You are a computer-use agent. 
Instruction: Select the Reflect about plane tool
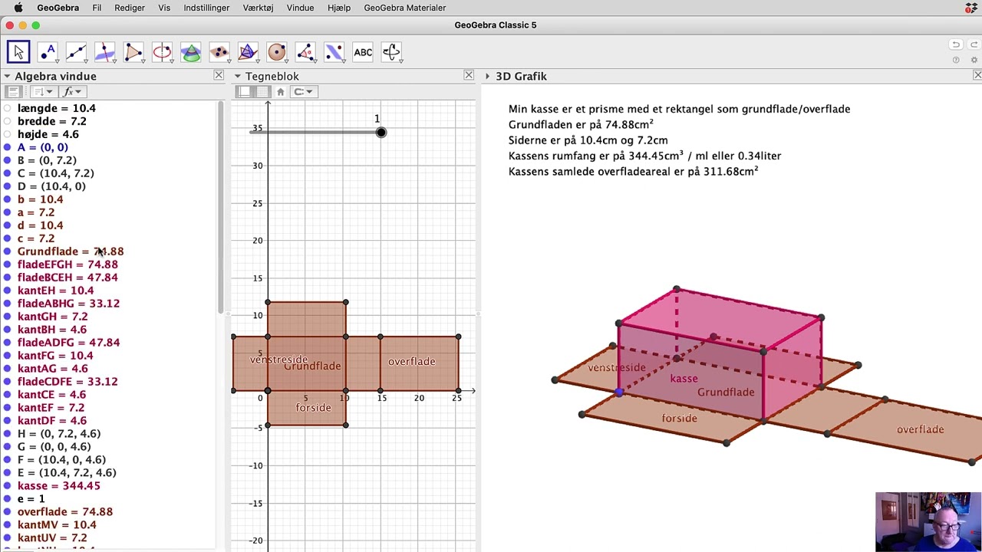pos(334,52)
